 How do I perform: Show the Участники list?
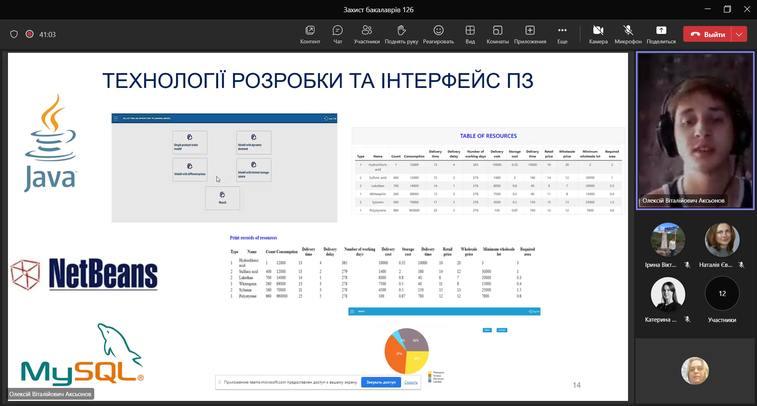click(367, 34)
